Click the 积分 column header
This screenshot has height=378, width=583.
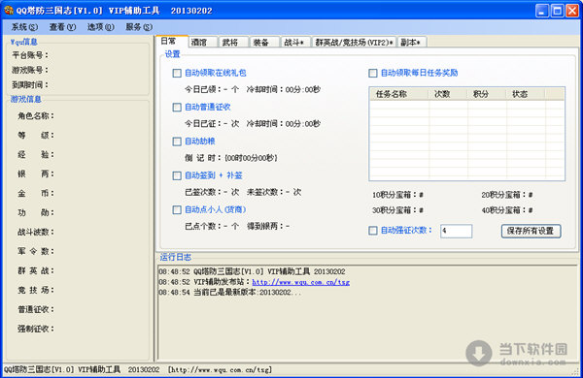coord(487,94)
